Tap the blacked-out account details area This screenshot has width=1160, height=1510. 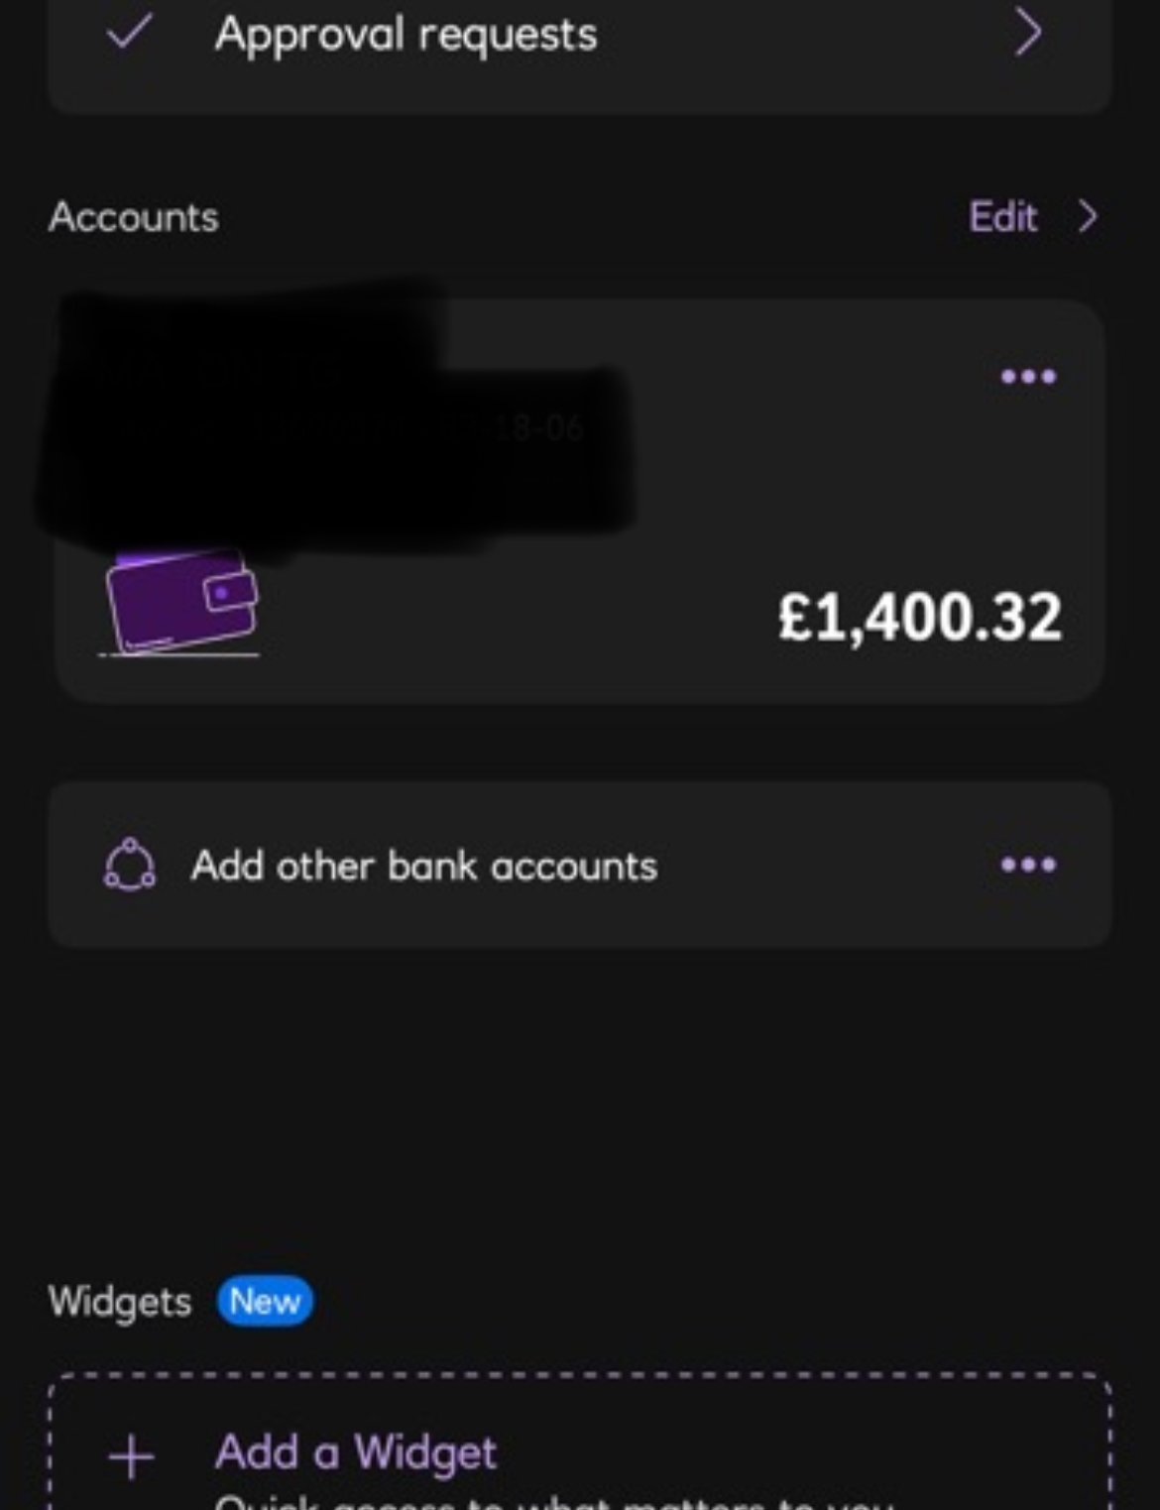click(337, 416)
